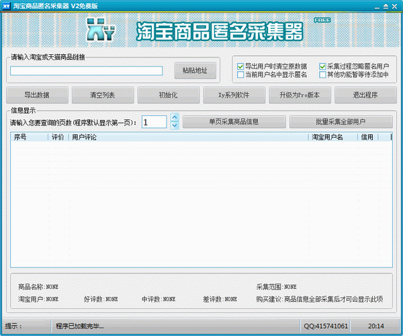The width and height of the screenshot is (403, 336).
Task: Enable 其他功能暂等待添加中 checkbox
Action: pos(322,74)
